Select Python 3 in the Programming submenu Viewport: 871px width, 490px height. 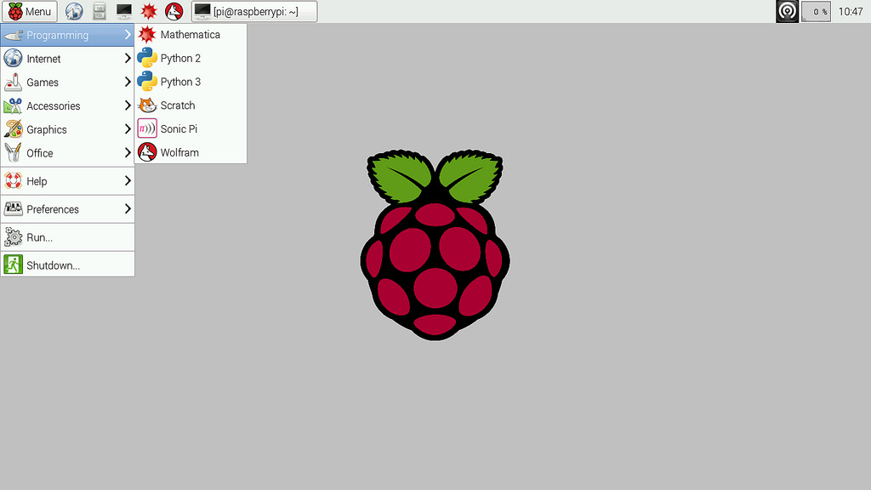[179, 82]
